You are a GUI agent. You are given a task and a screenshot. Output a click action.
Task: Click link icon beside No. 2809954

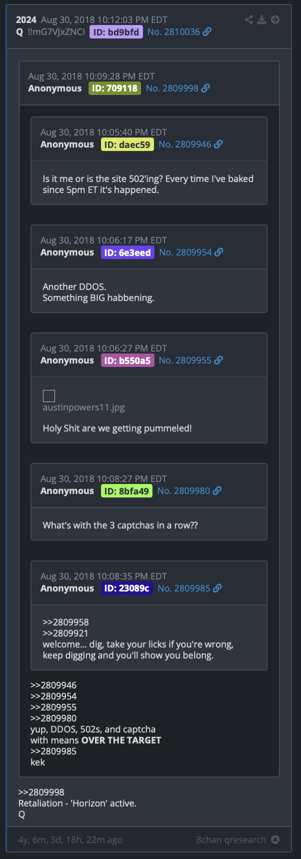[218, 252]
